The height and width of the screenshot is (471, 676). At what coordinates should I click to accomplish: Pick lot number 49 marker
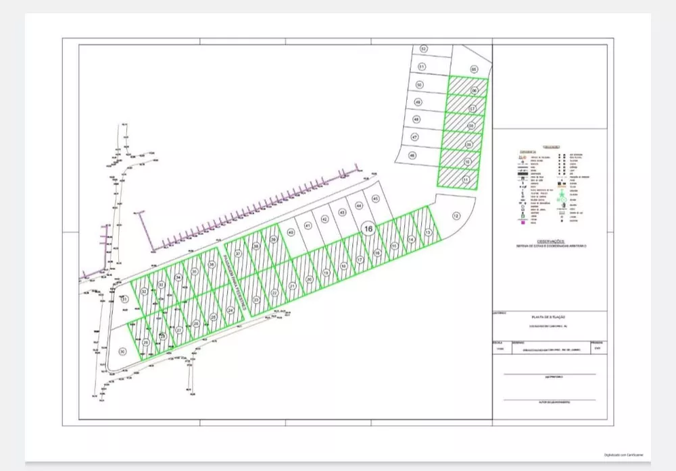[x=418, y=102]
